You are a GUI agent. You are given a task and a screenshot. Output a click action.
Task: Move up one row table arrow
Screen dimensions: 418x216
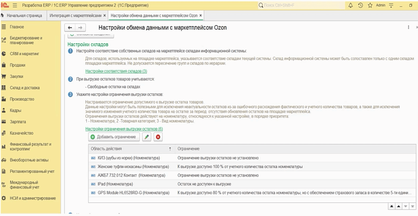[399, 207]
